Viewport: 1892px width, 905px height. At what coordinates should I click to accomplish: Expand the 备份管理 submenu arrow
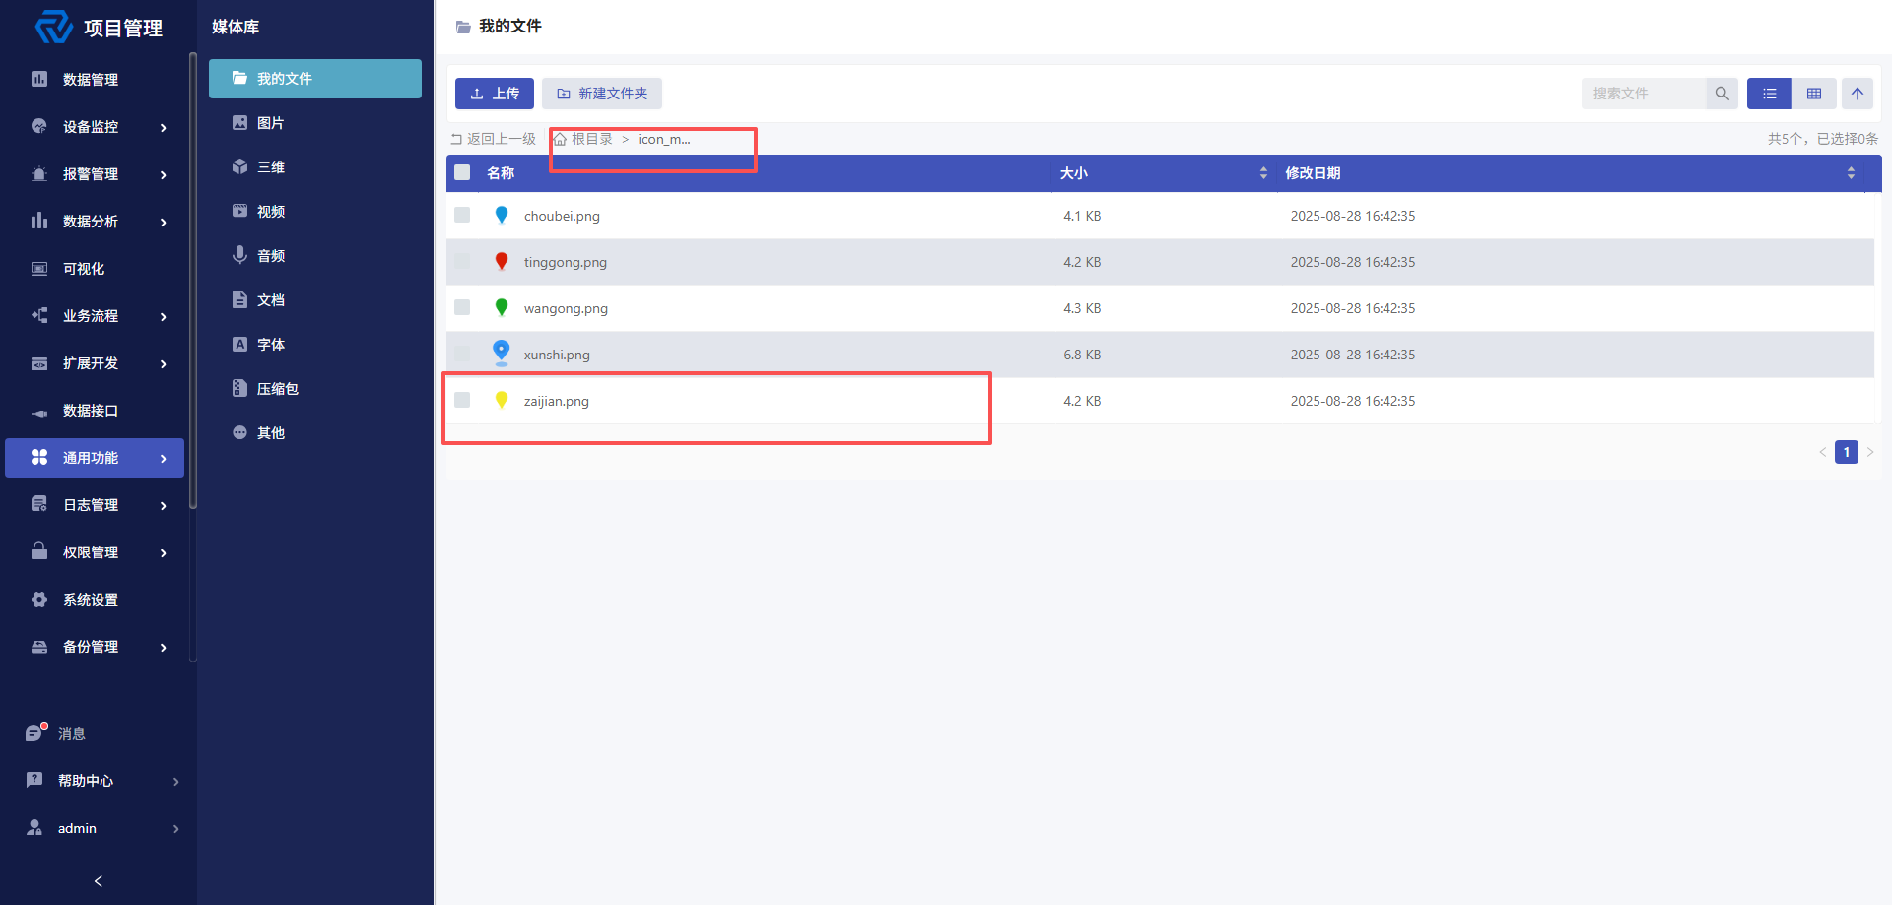[x=164, y=647]
